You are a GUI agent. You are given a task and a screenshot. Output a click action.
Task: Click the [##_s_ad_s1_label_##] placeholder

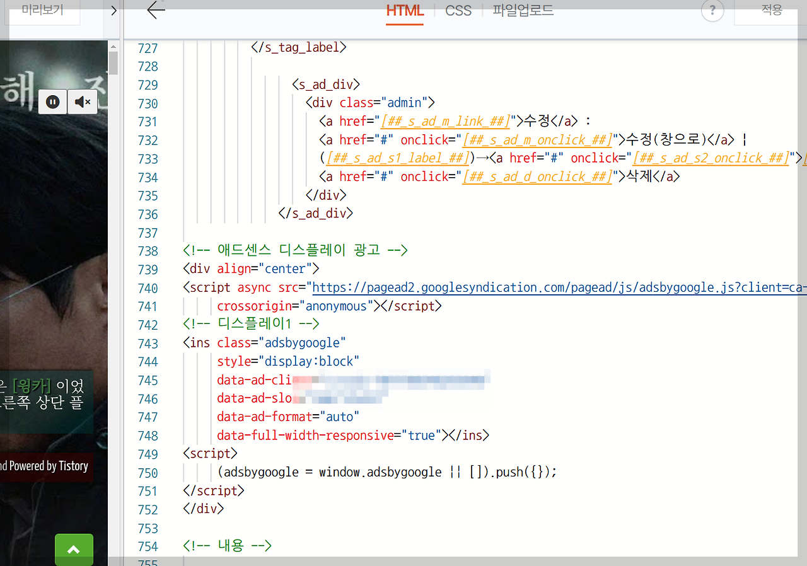pyautogui.click(x=398, y=158)
